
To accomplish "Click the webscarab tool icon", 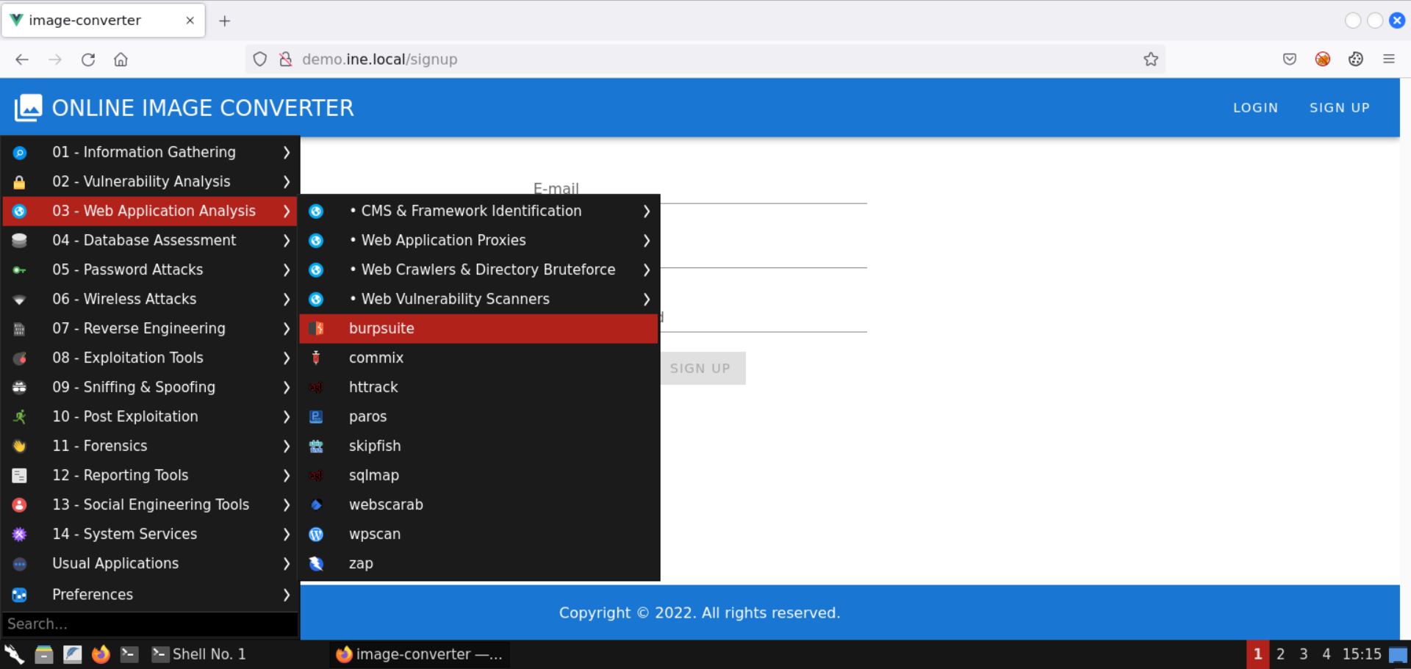I will click(316, 505).
